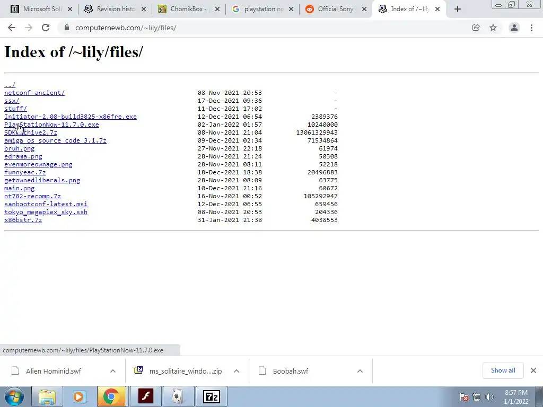Open edrama.png image link
Viewport: 543px width, 407px height.
pyautogui.click(x=23, y=156)
